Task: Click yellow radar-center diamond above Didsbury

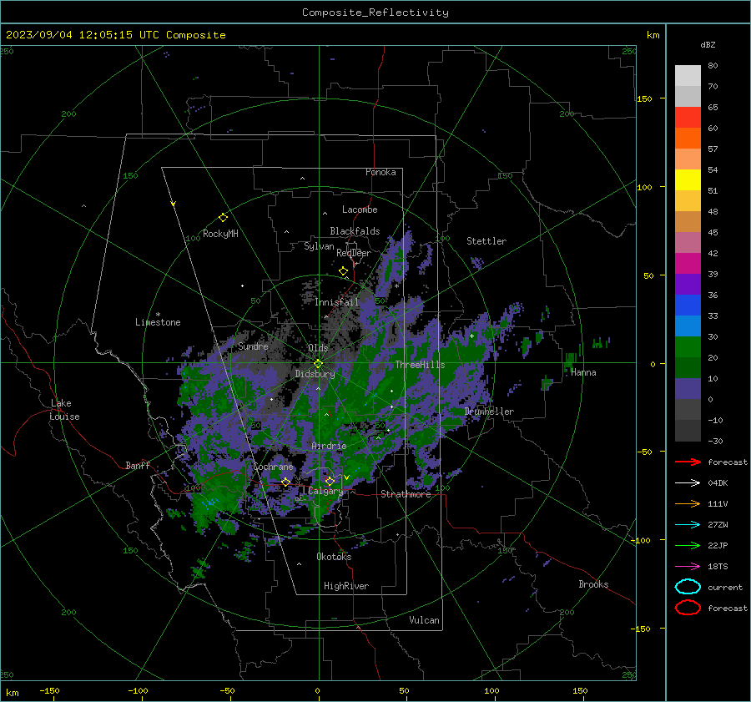Action: point(318,363)
